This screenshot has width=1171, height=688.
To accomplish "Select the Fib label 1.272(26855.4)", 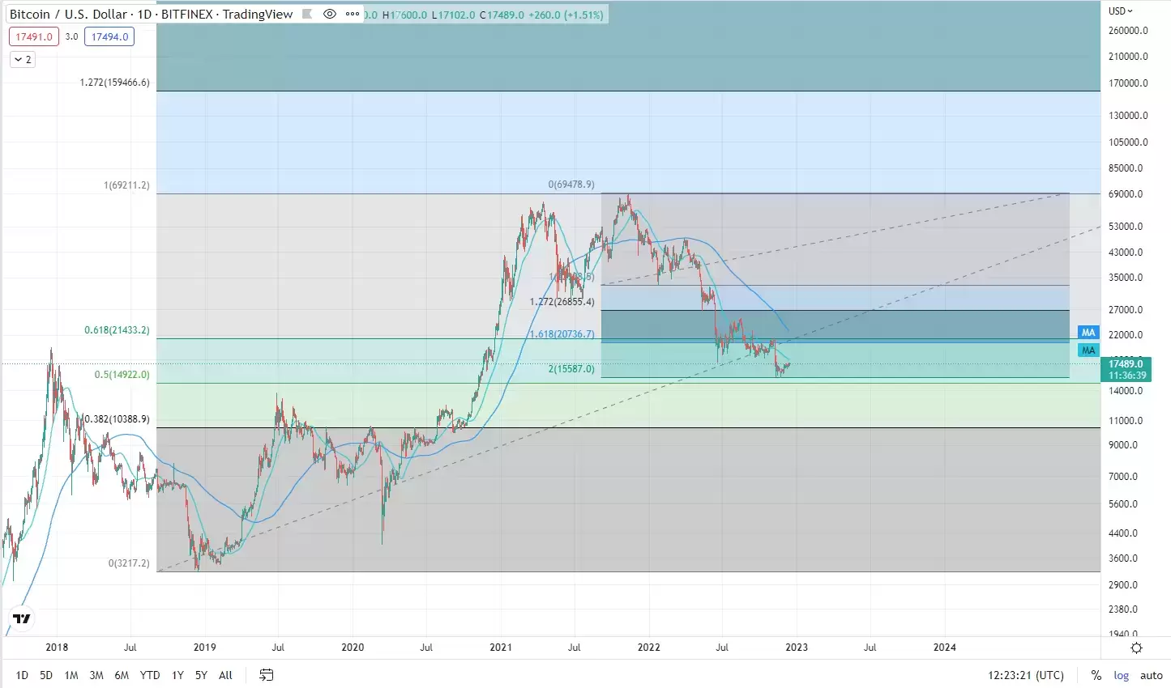I will coord(562,302).
